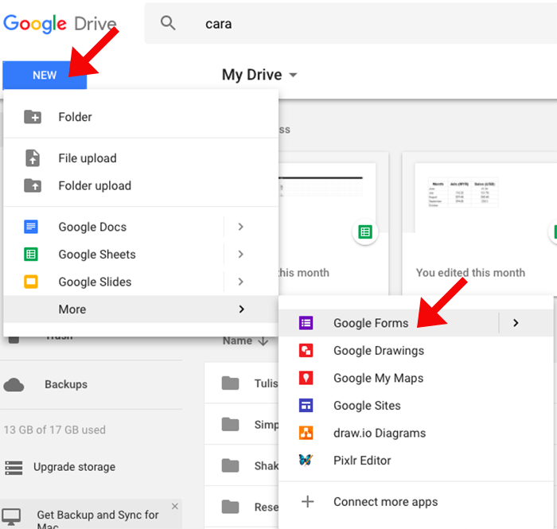Sort by the Name column header
Viewport: 557px width, 529px height.
(x=237, y=340)
